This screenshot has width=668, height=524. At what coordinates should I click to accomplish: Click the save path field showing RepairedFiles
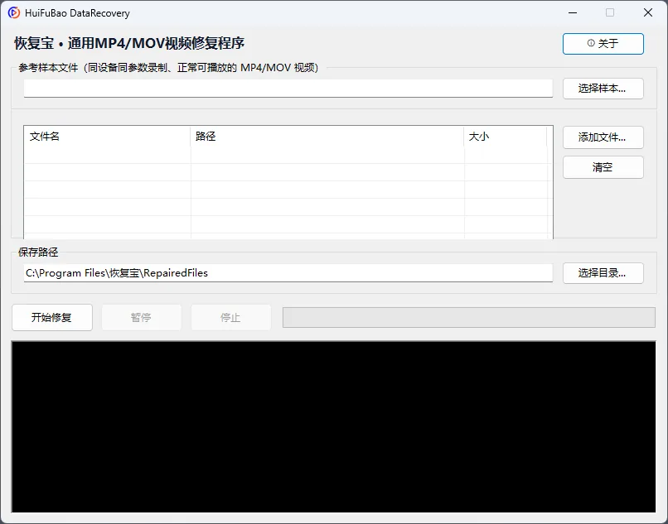point(288,273)
